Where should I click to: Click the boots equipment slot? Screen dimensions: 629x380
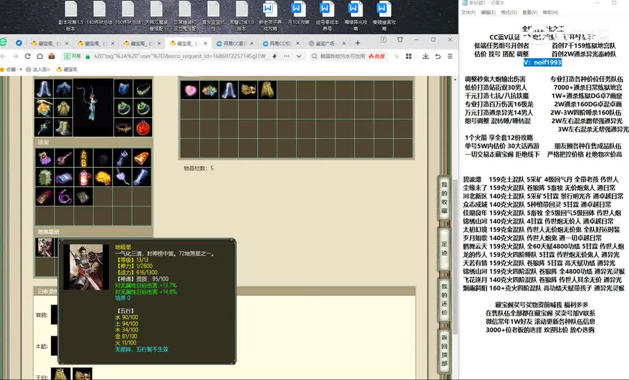click(63, 127)
